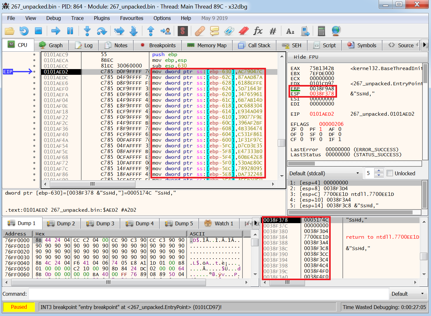
Task: Open functions list via fx icon
Action: coord(258,31)
